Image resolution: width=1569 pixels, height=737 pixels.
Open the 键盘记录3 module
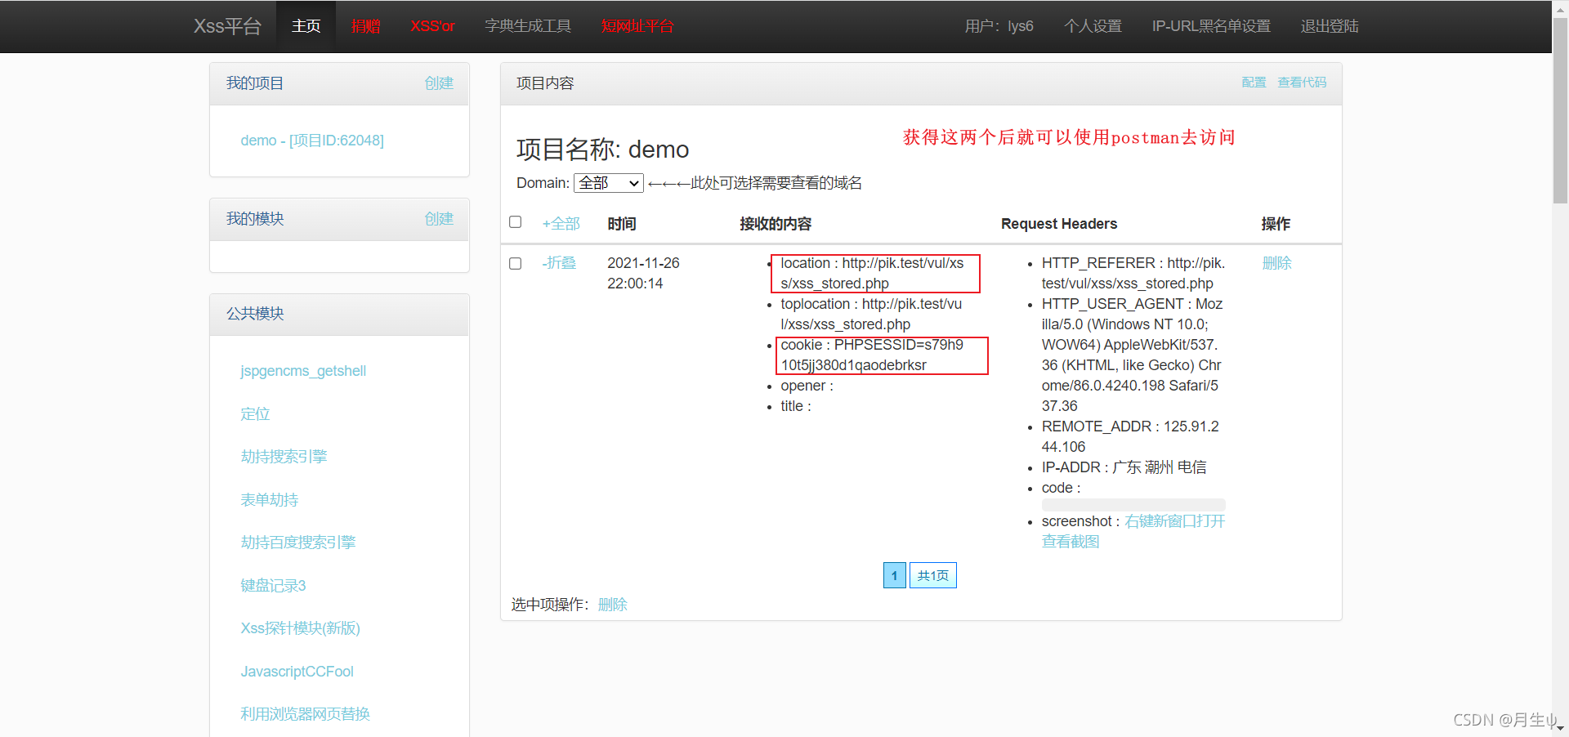[273, 585]
